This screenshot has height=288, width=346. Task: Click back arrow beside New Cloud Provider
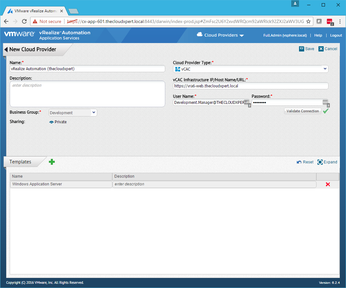pos(6,50)
